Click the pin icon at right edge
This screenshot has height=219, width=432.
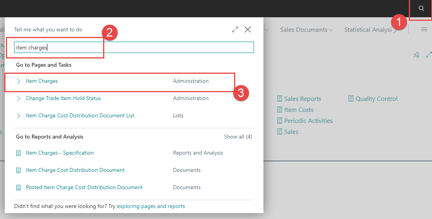click(416, 55)
